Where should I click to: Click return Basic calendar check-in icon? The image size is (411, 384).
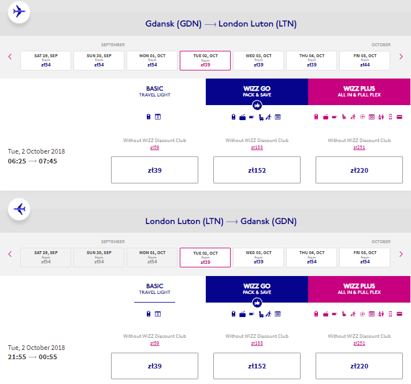tap(158, 314)
